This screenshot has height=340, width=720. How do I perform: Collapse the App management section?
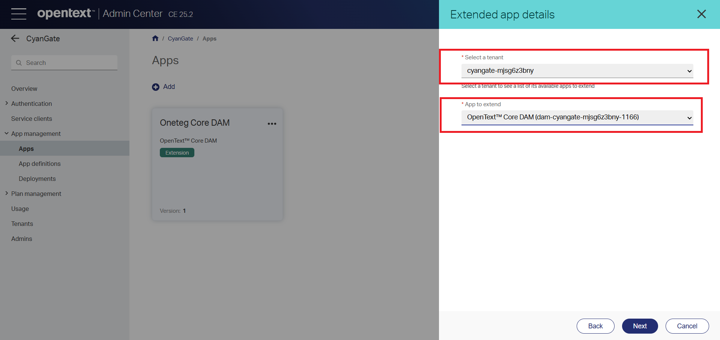tap(6, 133)
